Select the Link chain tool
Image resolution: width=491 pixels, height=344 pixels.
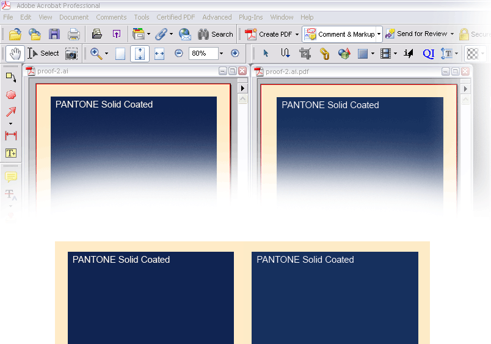click(325, 54)
